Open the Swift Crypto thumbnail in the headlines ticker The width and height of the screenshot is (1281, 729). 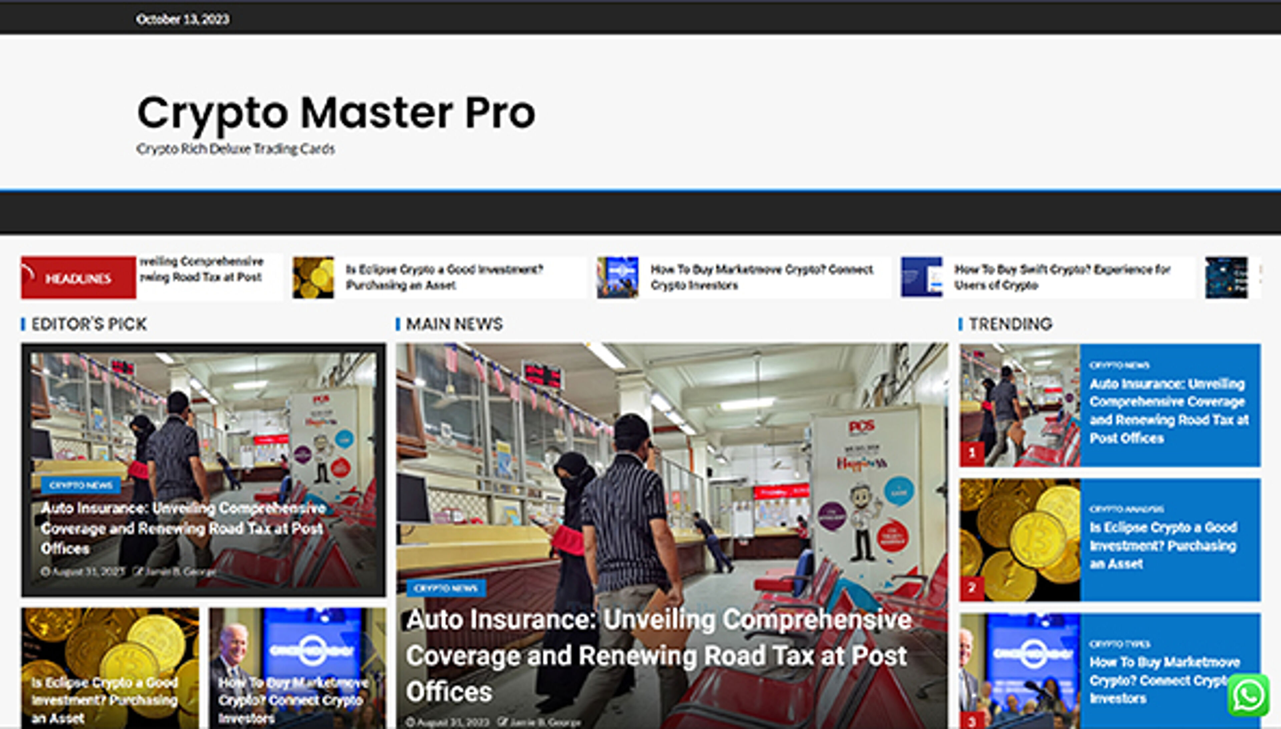point(921,277)
